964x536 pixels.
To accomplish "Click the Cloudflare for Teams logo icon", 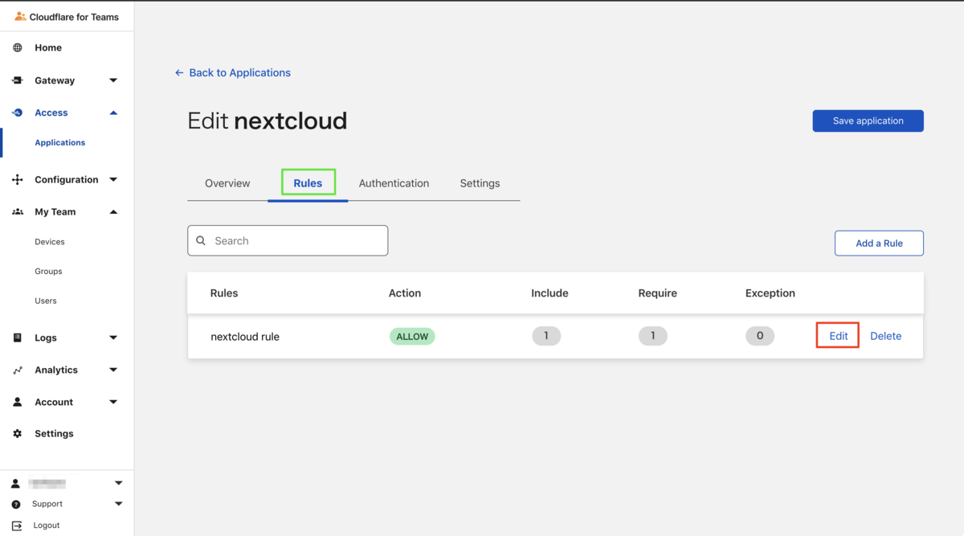I will pos(20,16).
